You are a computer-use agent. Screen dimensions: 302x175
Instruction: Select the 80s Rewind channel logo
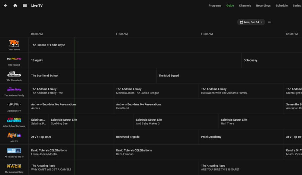point(14,59)
